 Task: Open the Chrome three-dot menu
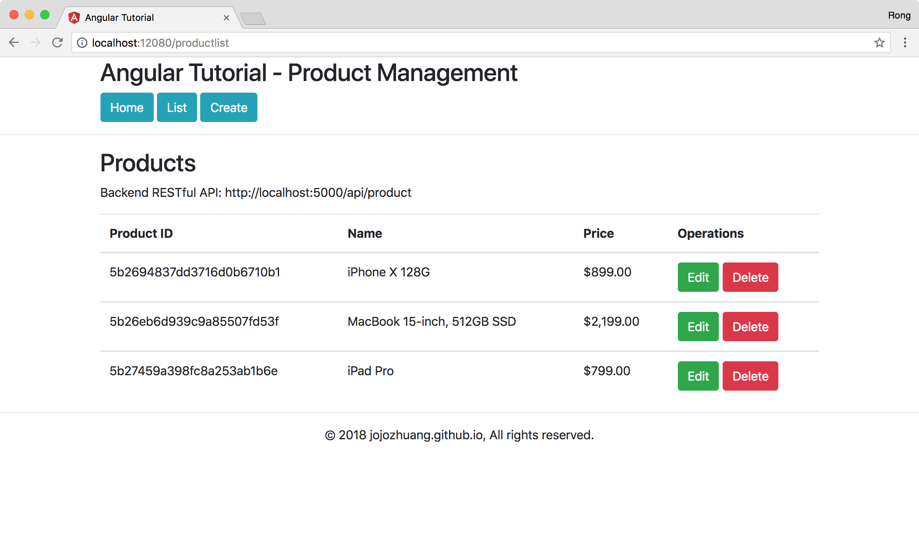coord(905,42)
